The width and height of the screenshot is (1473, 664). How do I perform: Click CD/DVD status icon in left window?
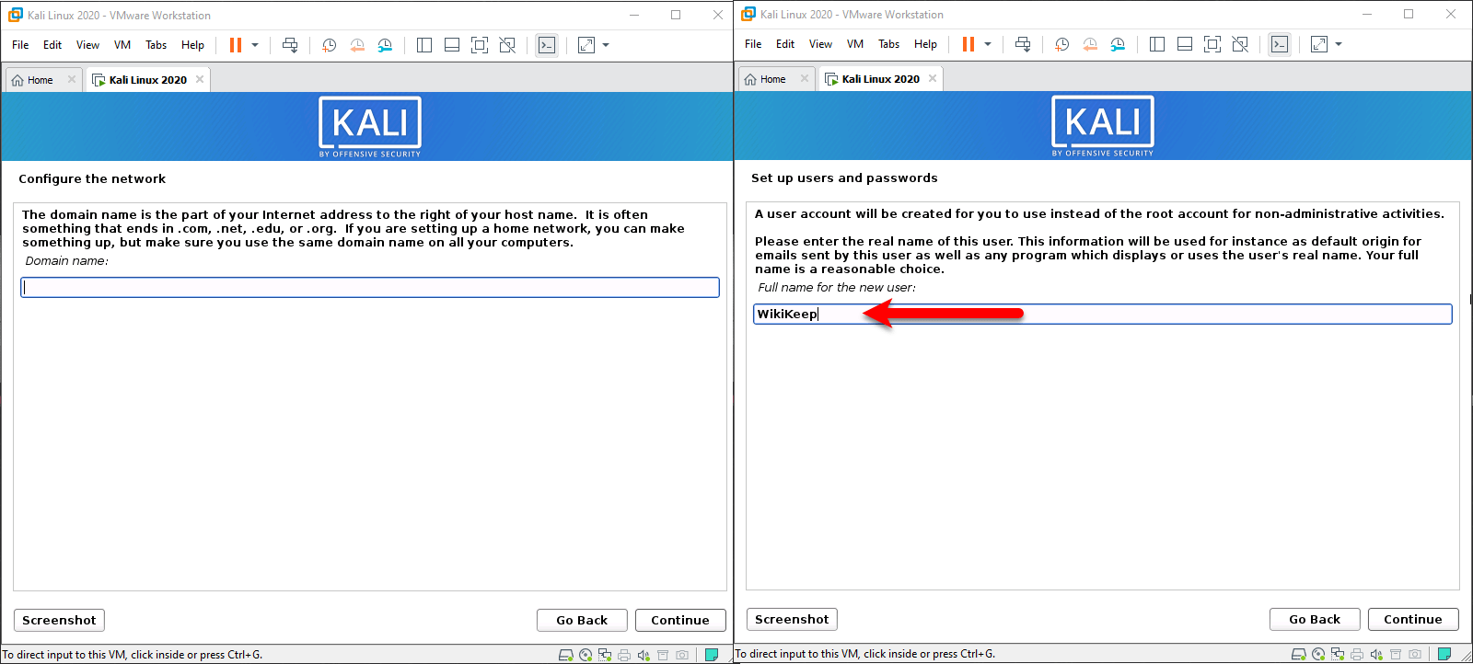(586, 655)
